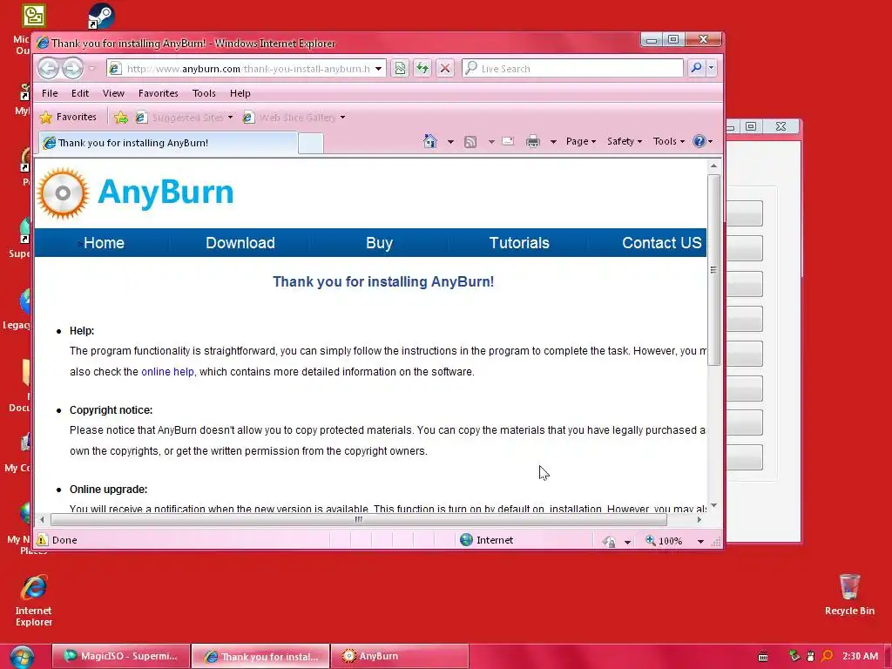Image resolution: width=892 pixels, height=669 pixels.
Task: Open the Tools menu in menu bar
Action: coord(204,93)
